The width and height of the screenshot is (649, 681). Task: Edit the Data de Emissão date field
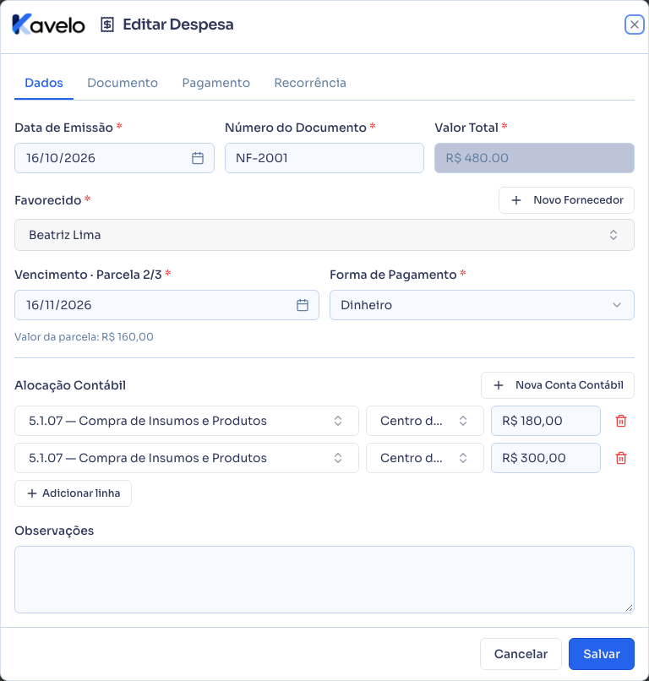coord(114,158)
